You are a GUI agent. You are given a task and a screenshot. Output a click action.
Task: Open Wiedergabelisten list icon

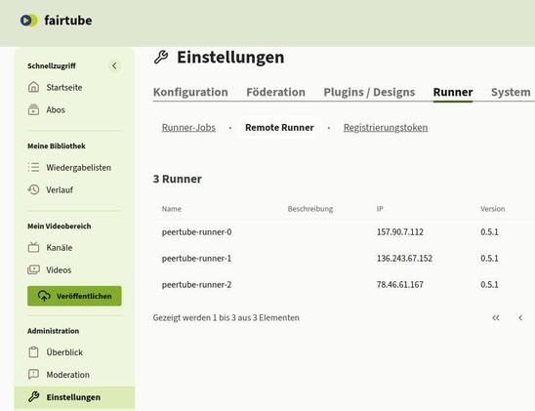33,167
